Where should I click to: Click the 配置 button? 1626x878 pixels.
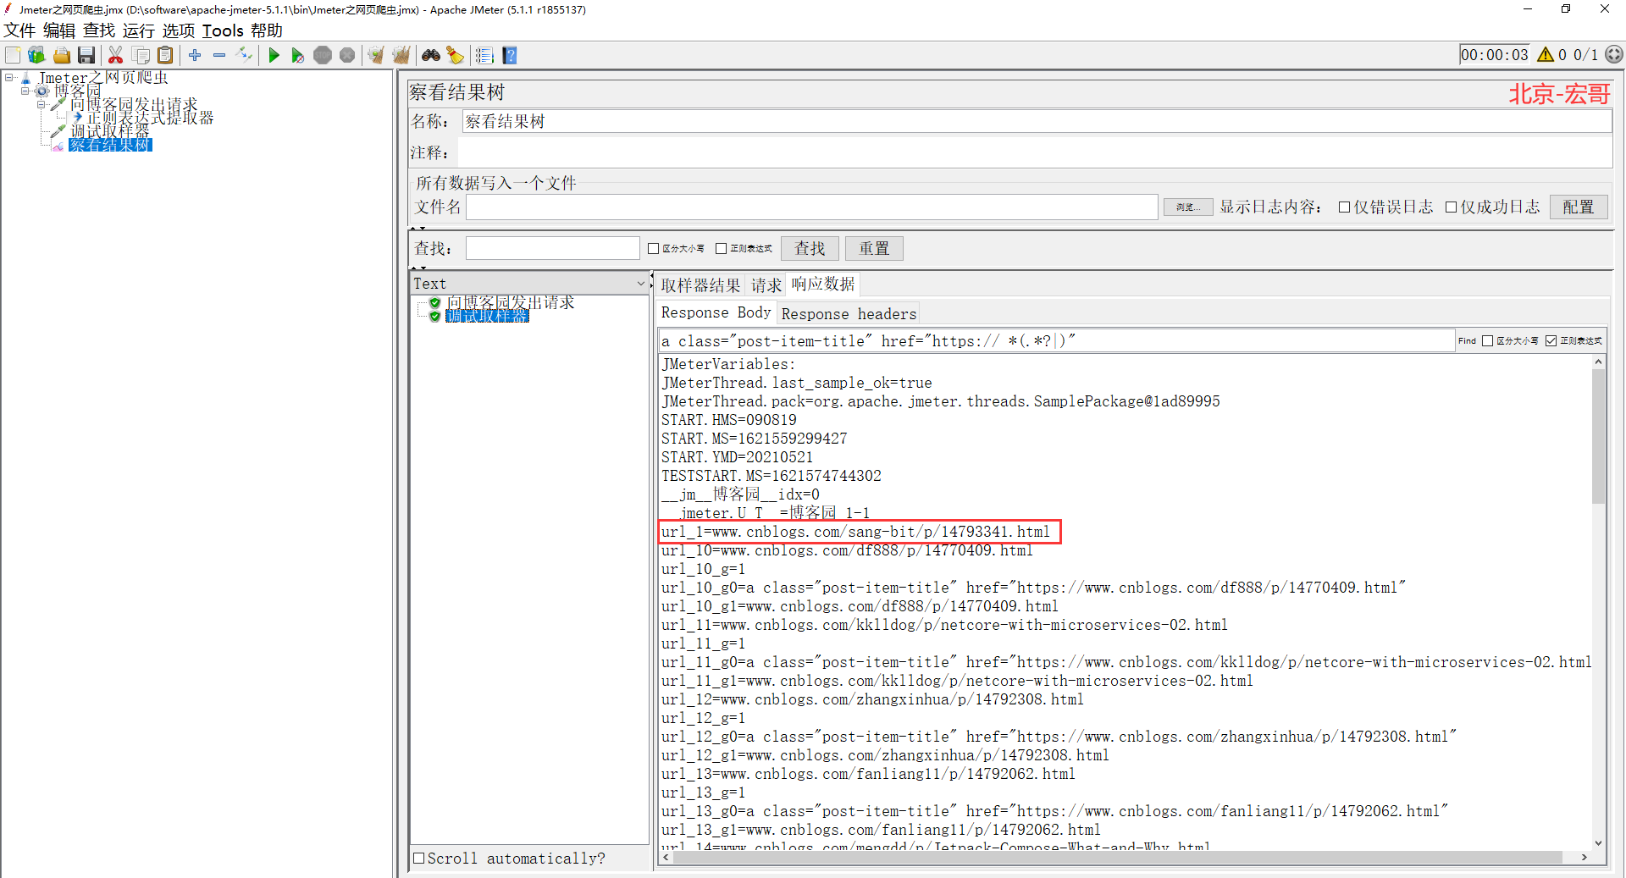click(x=1579, y=207)
